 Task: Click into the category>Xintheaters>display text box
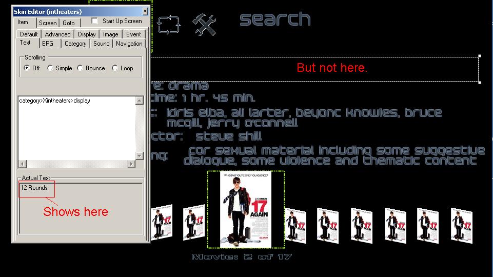click(x=77, y=128)
